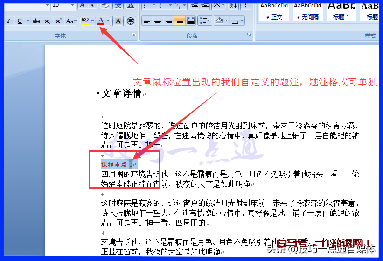Apply strikethrough to text

click(x=36, y=21)
